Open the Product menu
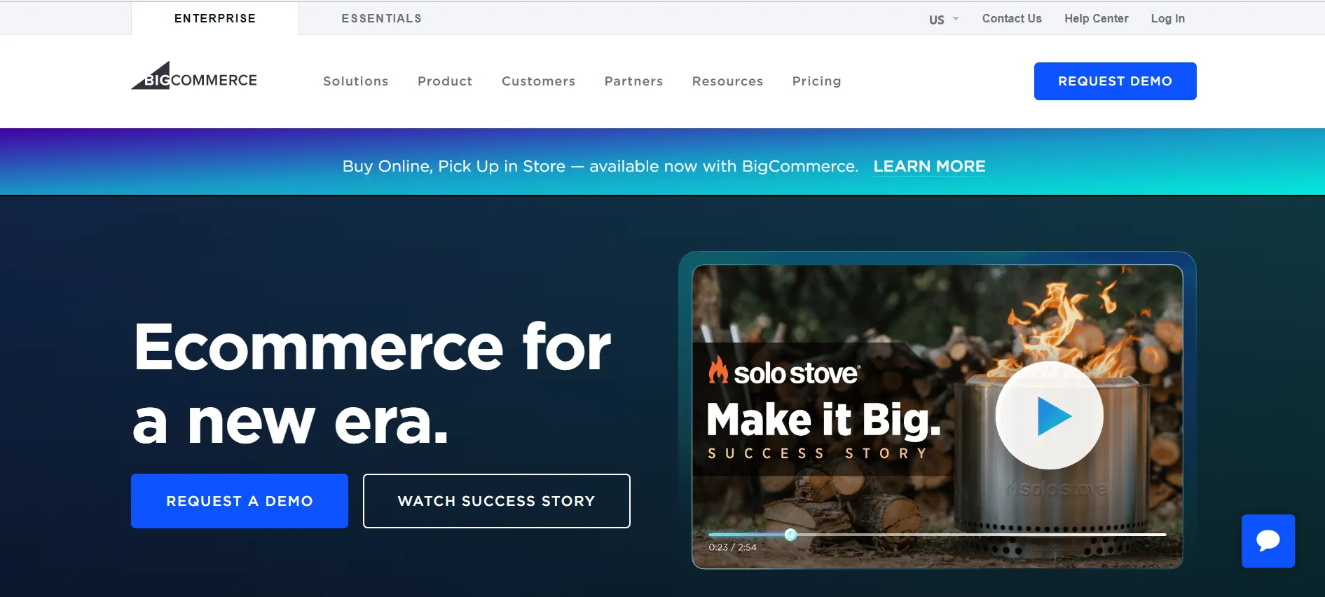Image resolution: width=1325 pixels, height=597 pixels. click(445, 81)
